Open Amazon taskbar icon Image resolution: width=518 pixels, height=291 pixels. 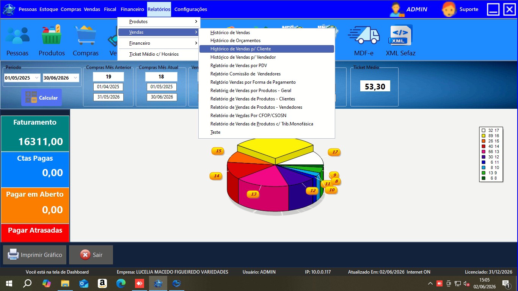[102, 283]
